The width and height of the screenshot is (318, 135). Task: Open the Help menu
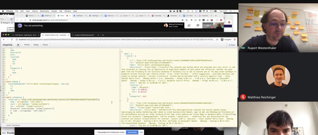(75, 11)
